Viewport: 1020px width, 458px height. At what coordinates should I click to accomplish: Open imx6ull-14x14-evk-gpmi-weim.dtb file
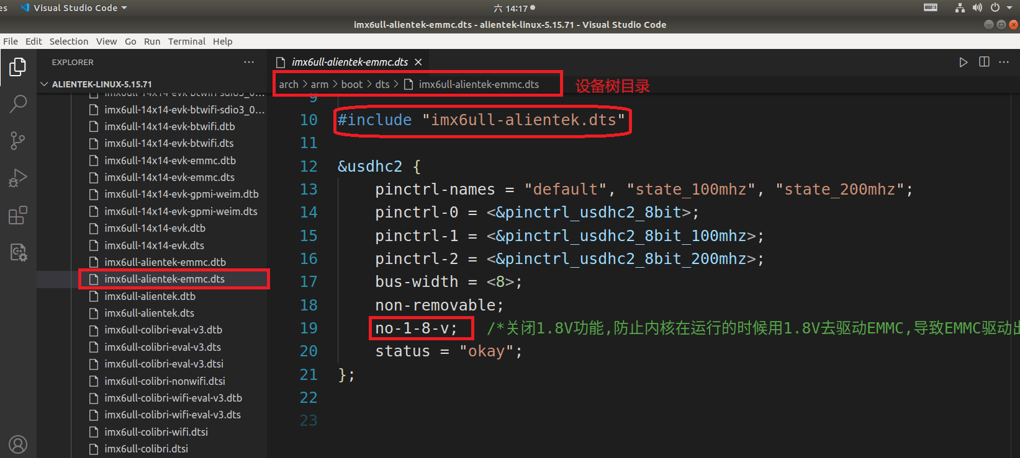click(181, 194)
